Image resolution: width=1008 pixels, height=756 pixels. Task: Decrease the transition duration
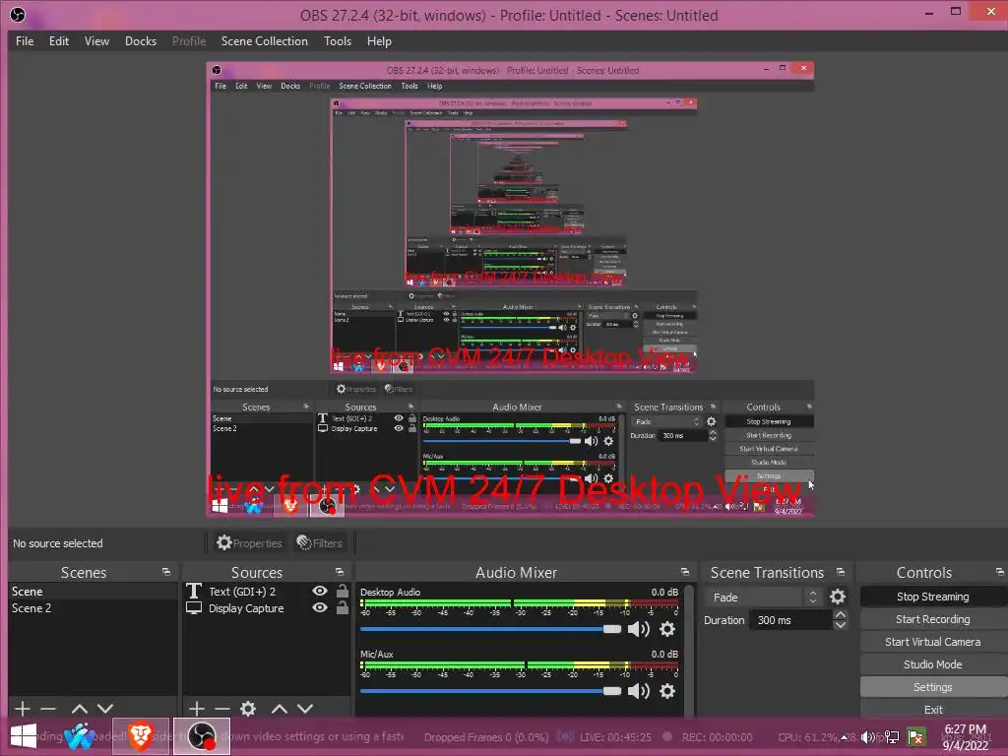click(x=841, y=625)
